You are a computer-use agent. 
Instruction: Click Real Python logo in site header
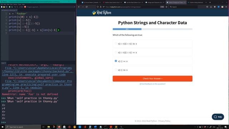tap(102, 13)
